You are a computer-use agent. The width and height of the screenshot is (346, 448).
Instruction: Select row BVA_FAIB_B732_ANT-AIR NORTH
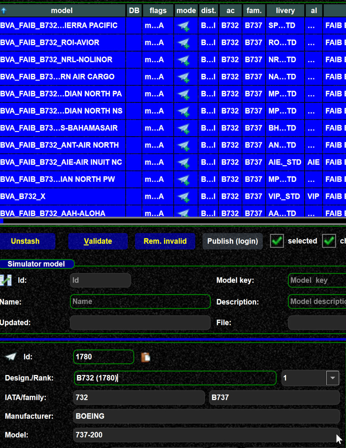[173, 145]
